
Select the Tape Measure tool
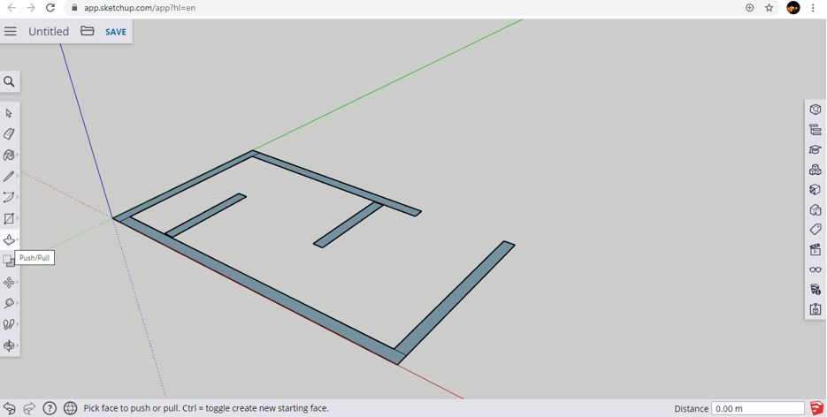tap(9, 303)
